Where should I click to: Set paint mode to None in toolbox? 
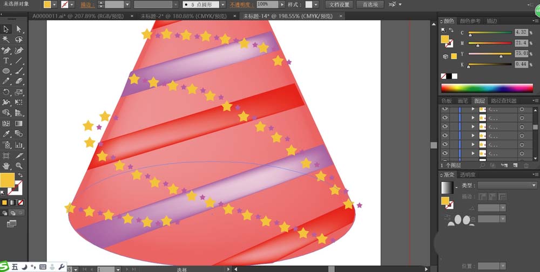pos(21,202)
